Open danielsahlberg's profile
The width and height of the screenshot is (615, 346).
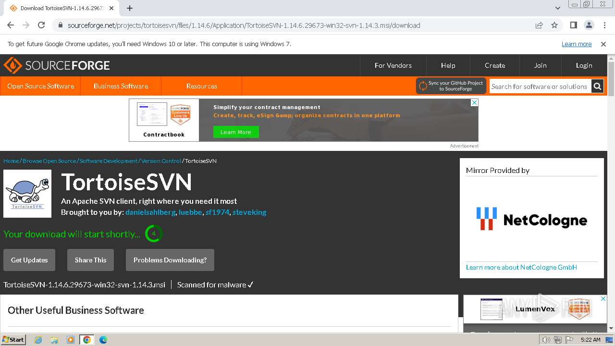[151, 212]
